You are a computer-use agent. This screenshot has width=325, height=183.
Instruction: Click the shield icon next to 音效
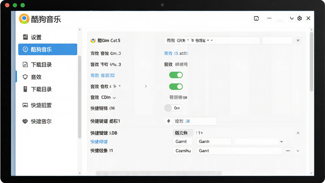25,77
